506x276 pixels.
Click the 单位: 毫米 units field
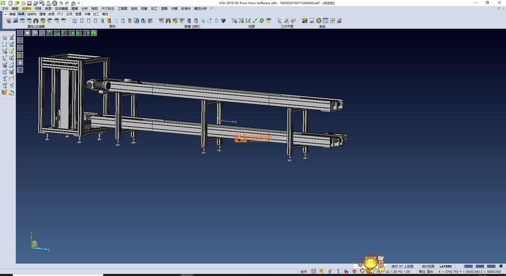426,272
